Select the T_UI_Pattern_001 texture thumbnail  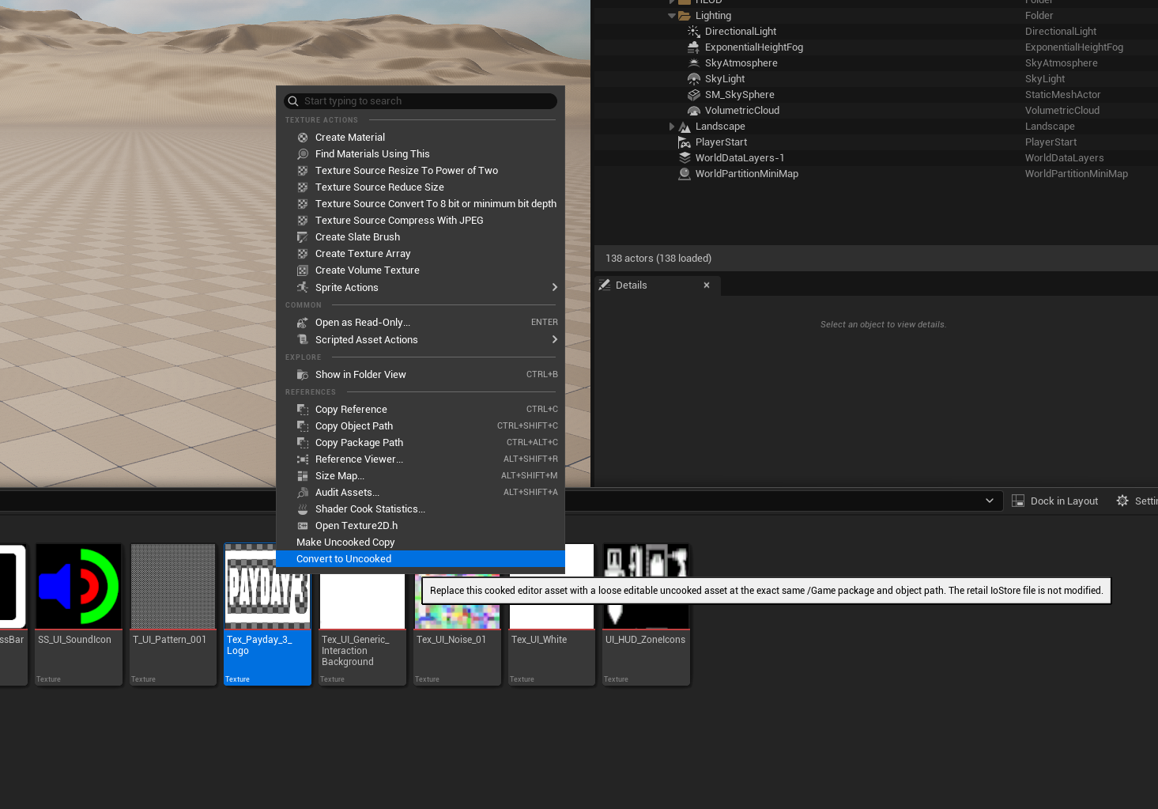tap(173, 586)
